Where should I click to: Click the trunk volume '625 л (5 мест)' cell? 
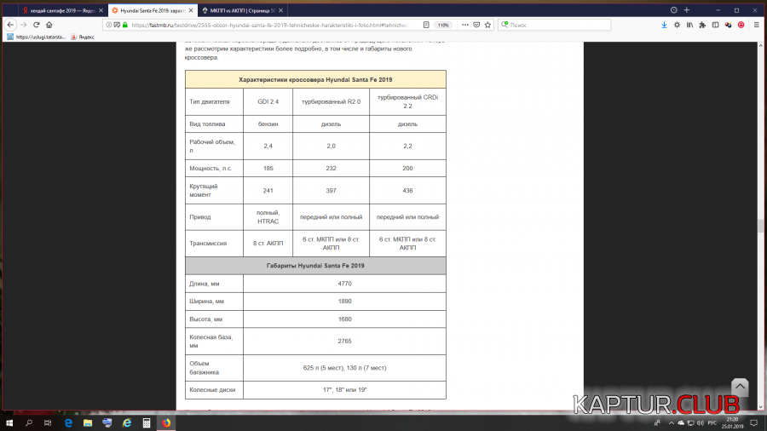(344, 368)
